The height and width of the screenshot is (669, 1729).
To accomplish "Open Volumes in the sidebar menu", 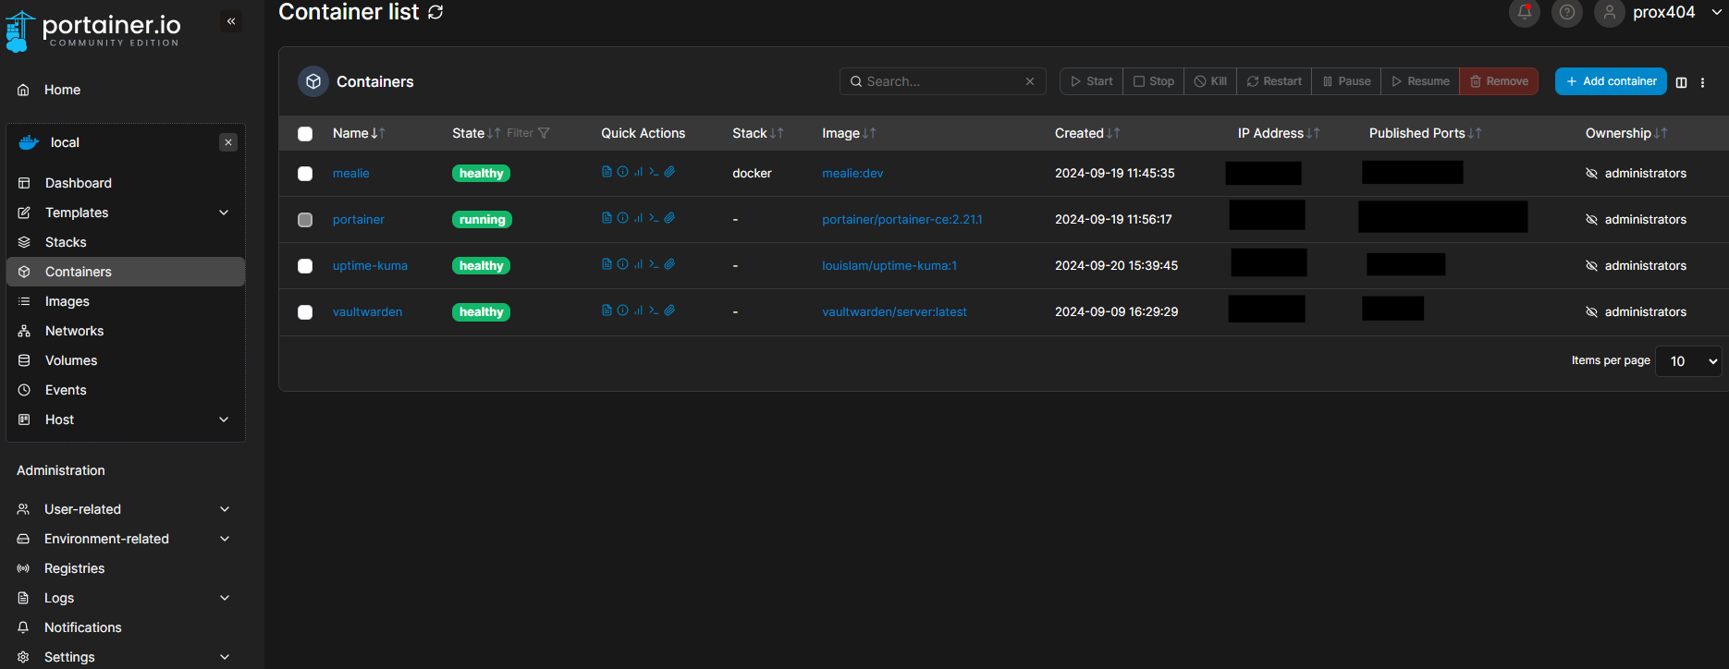I will 71,360.
